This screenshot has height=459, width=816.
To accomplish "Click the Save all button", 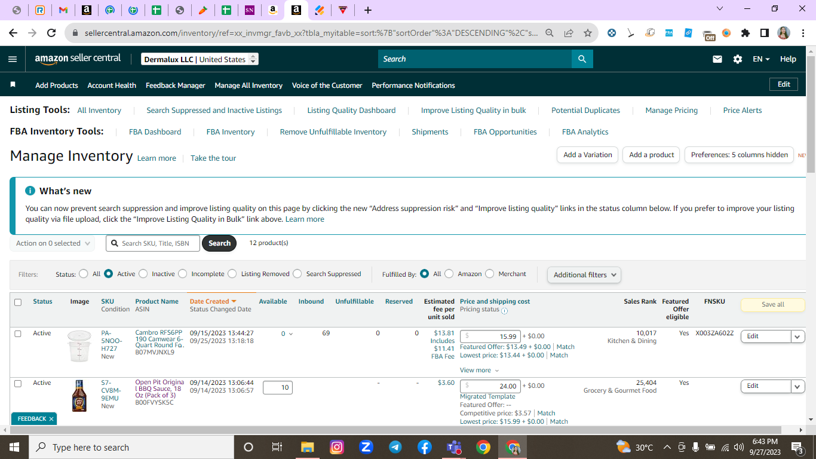I will 773,305.
